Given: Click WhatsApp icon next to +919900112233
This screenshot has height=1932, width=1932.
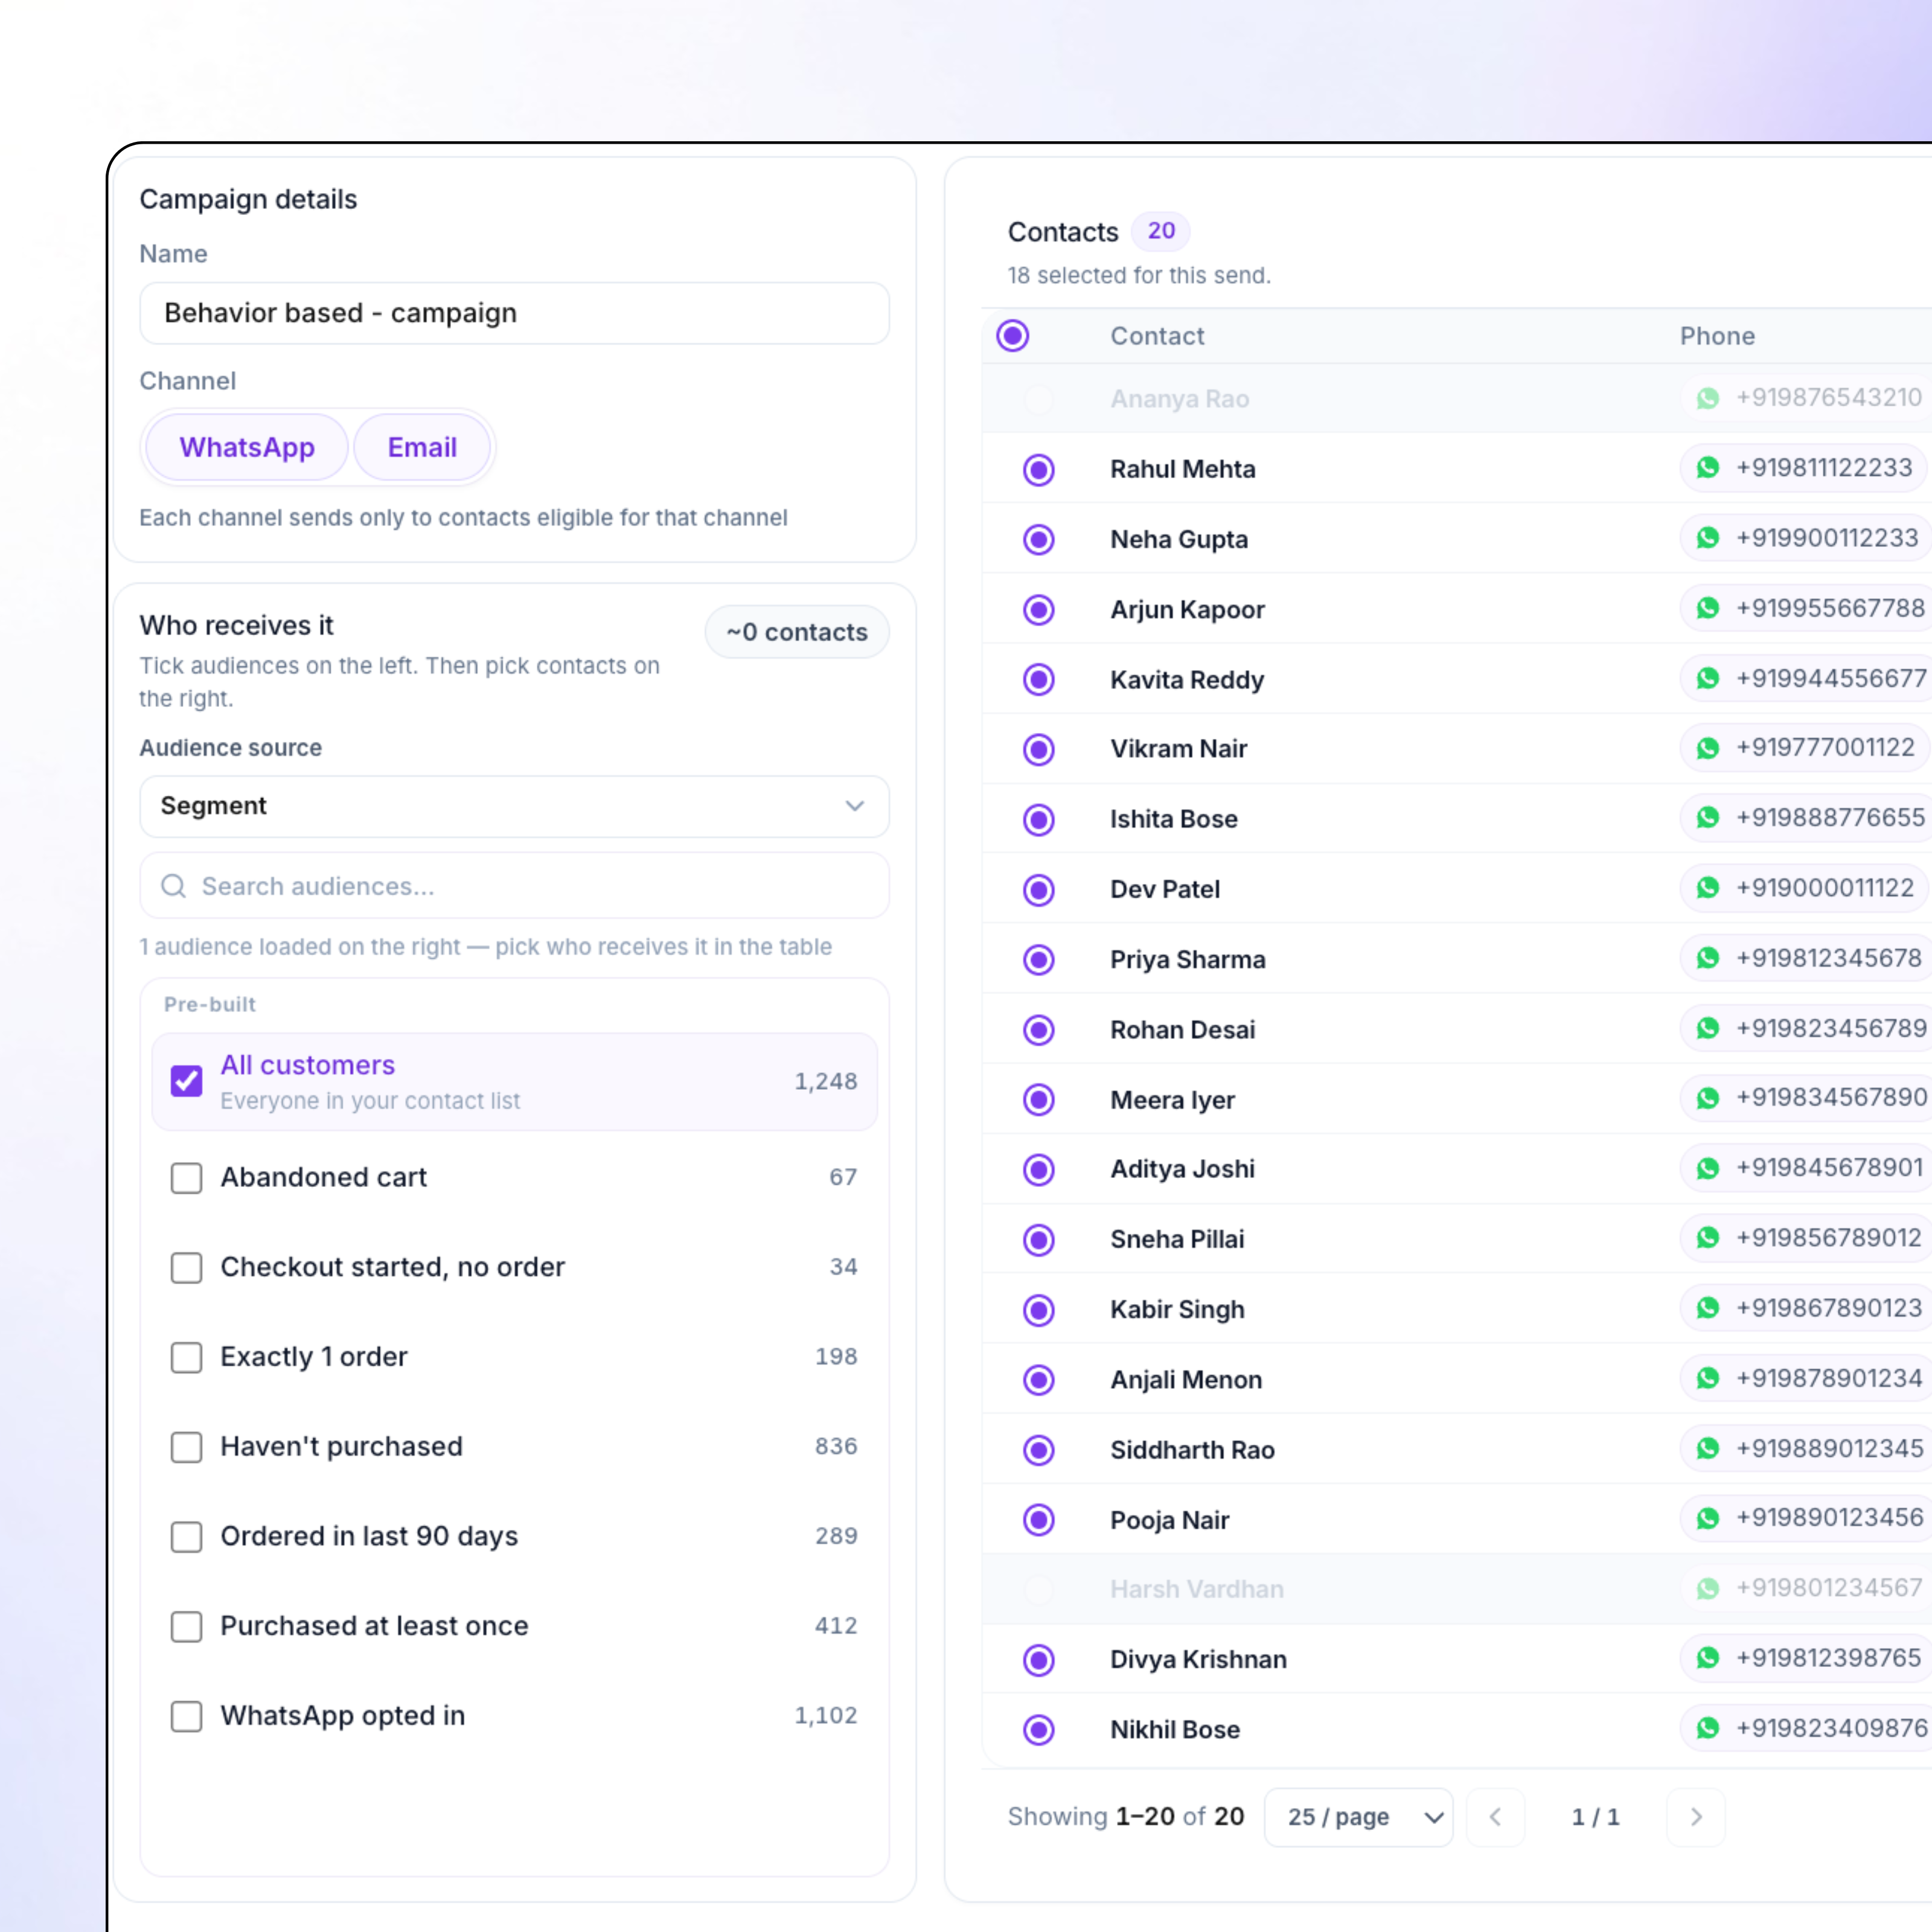Looking at the screenshot, I should tap(1707, 538).
